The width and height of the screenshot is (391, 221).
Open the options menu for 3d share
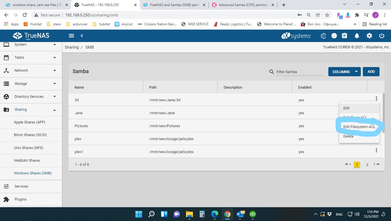pyautogui.click(x=376, y=98)
